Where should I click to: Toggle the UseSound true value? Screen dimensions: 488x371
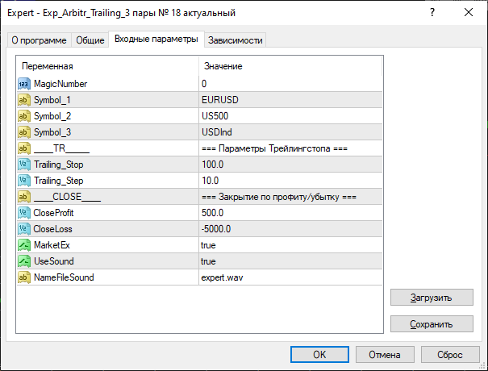coord(208,261)
